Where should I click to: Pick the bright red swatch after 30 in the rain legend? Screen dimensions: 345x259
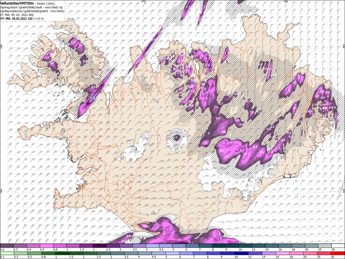pos(338,253)
